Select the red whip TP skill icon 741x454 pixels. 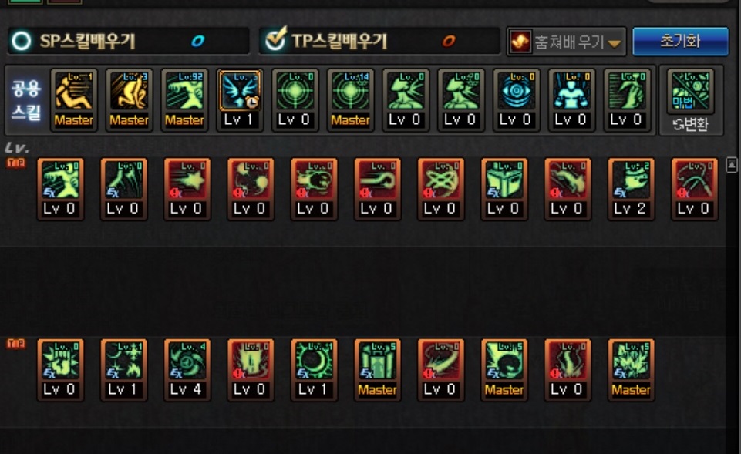click(694, 189)
